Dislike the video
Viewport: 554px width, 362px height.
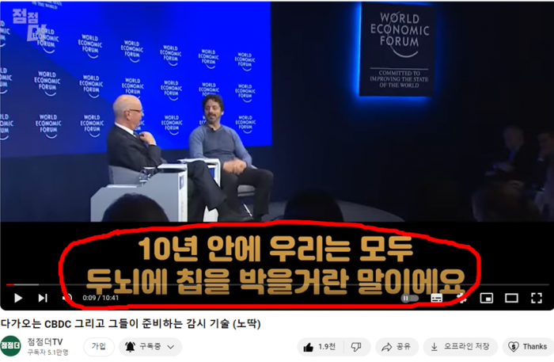click(357, 347)
